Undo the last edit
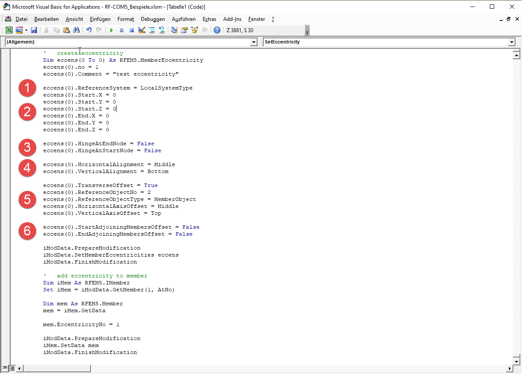 pyautogui.click(x=89, y=30)
